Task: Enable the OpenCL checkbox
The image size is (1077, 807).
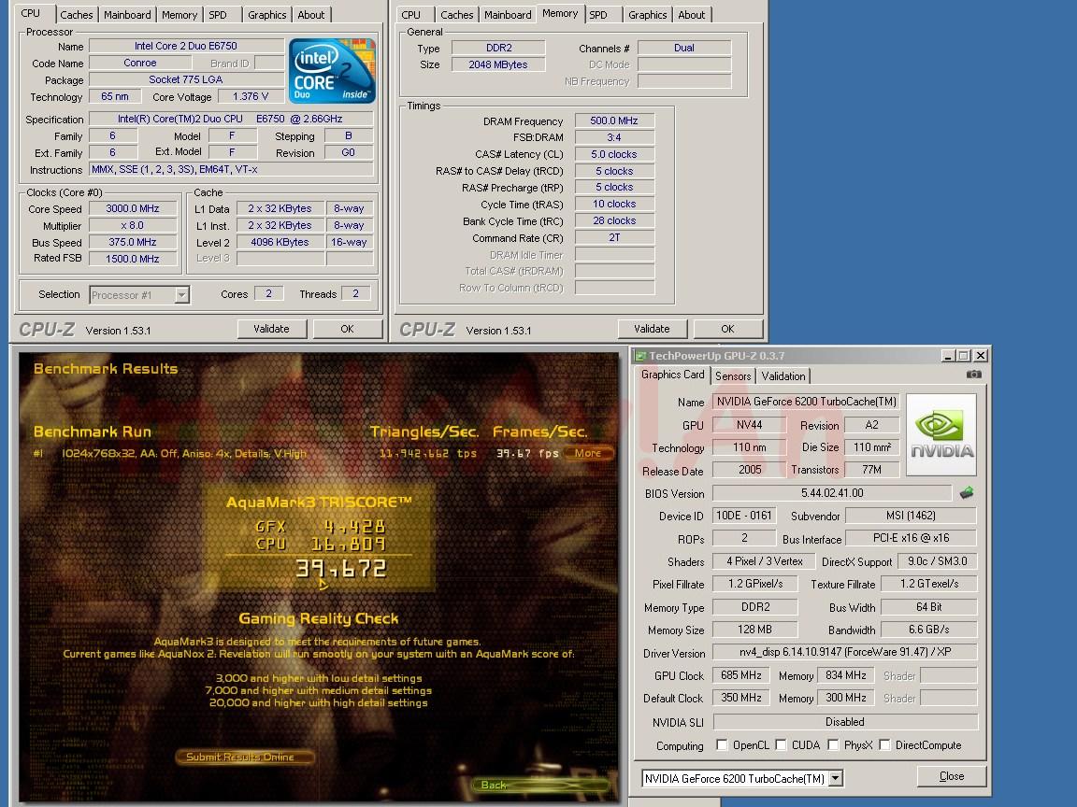Action: [x=722, y=745]
